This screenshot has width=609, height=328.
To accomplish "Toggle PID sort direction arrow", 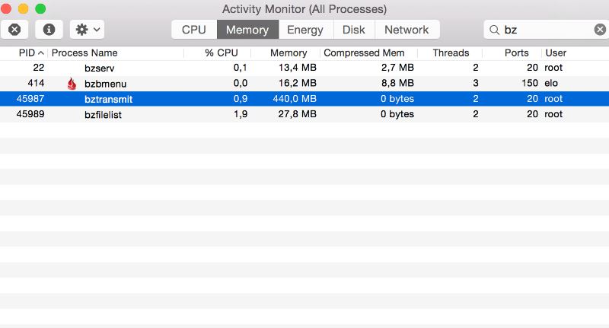I will click(x=41, y=53).
